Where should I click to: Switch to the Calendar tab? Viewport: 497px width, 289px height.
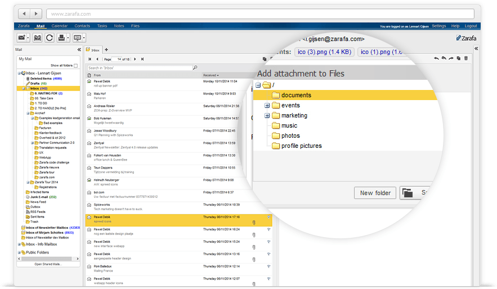pyautogui.click(x=59, y=26)
